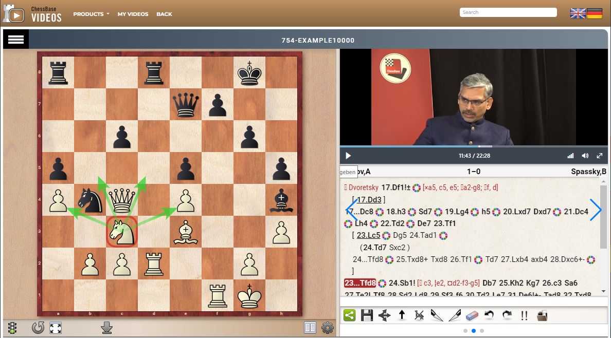Toggle fullscreen mode for the video player
This screenshot has height=338, width=611.
(x=599, y=156)
